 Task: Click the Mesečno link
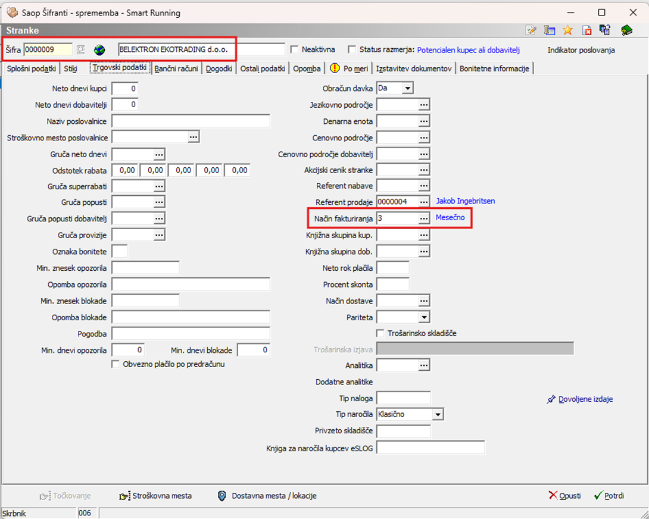coord(450,217)
